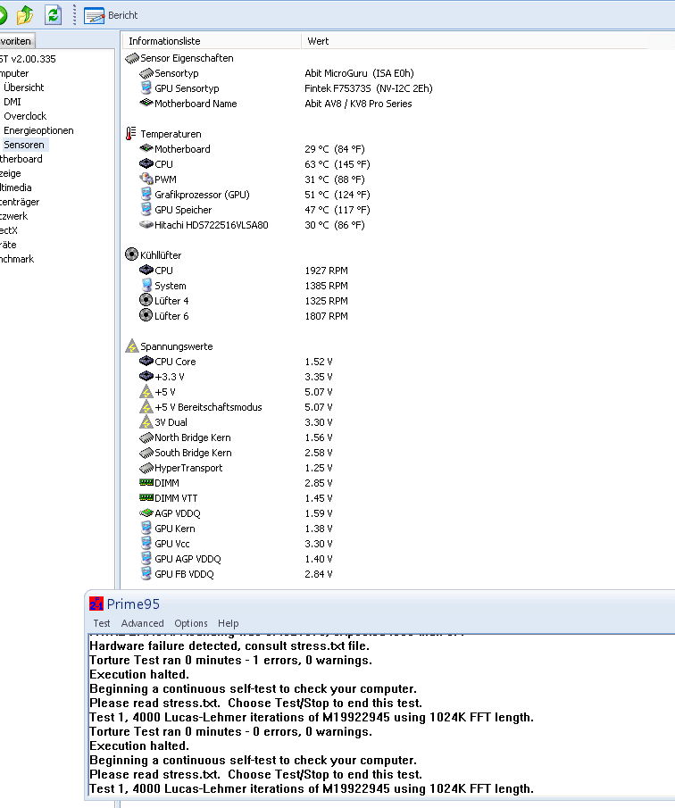The height and width of the screenshot is (808, 675).
Task: Click the CPU temperature chip icon
Action: (x=146, y=164)
